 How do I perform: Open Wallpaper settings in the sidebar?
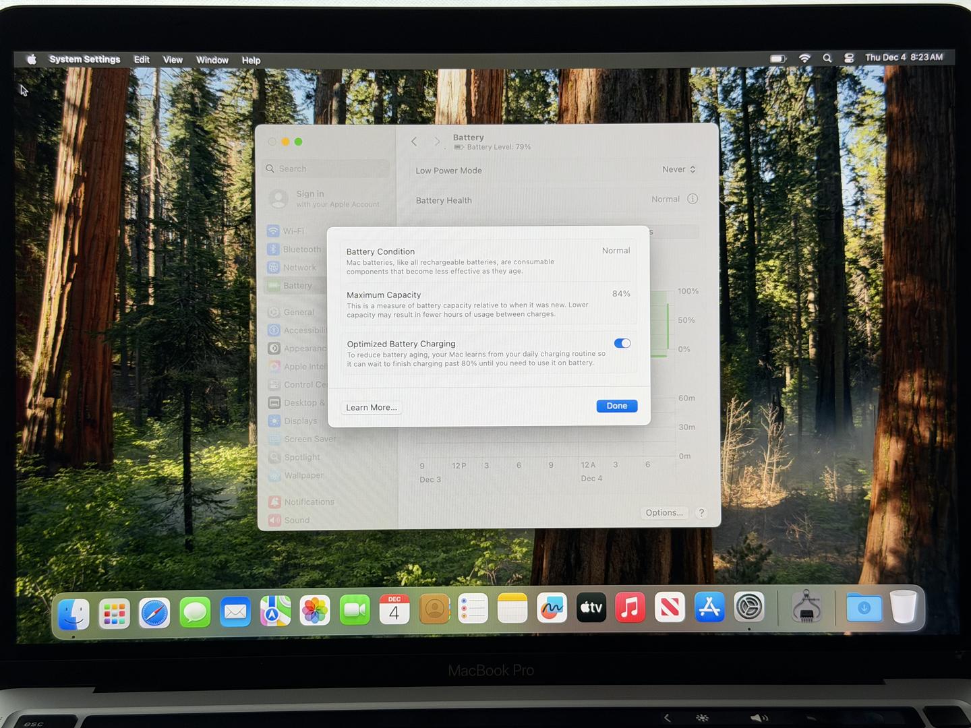296,475
